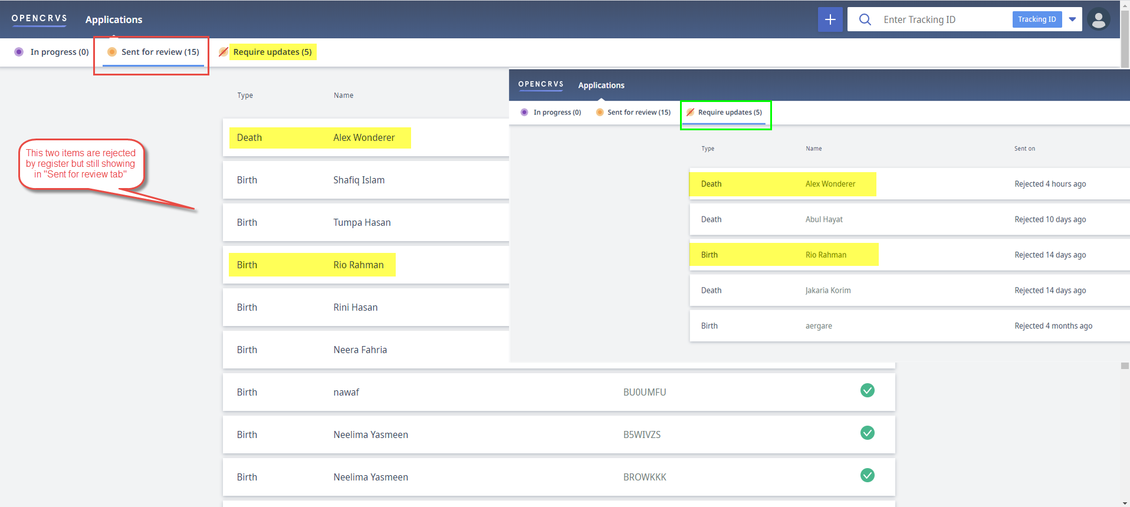Click the blue plus new application button
The width and height of the screenshot is (1130, 507).
(830, 19)
